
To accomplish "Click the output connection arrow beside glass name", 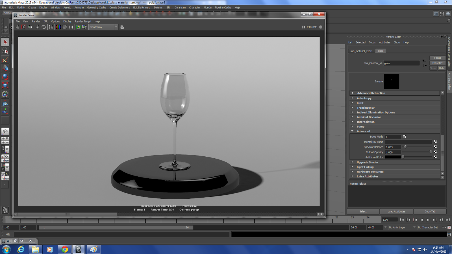I will click(425, 65).
